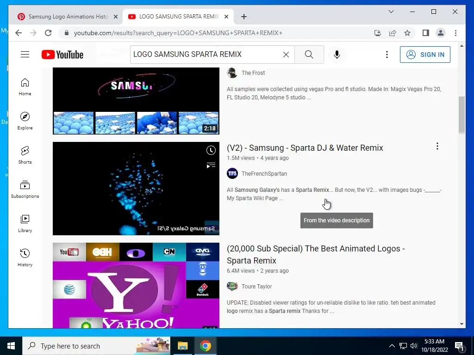Image resolution: width=474 pixels, height=355 pixels.
Task: Open "(V2) - Samsung - Sparta DJ & Water Remix"
Action: point(305,148)
